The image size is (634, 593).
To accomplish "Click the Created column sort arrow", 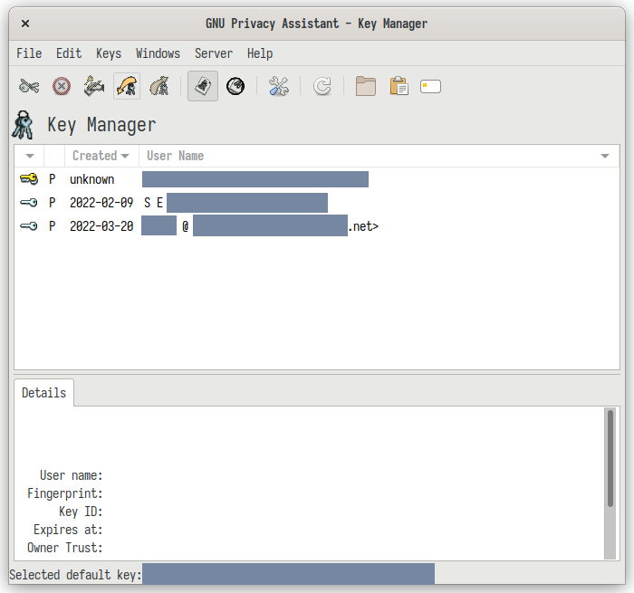I will coord(125,157).
